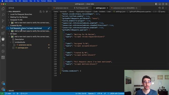This screenshot has height=95, width=169.
Task: Check the package.json viewed checkbox
Action: (13, 48)
